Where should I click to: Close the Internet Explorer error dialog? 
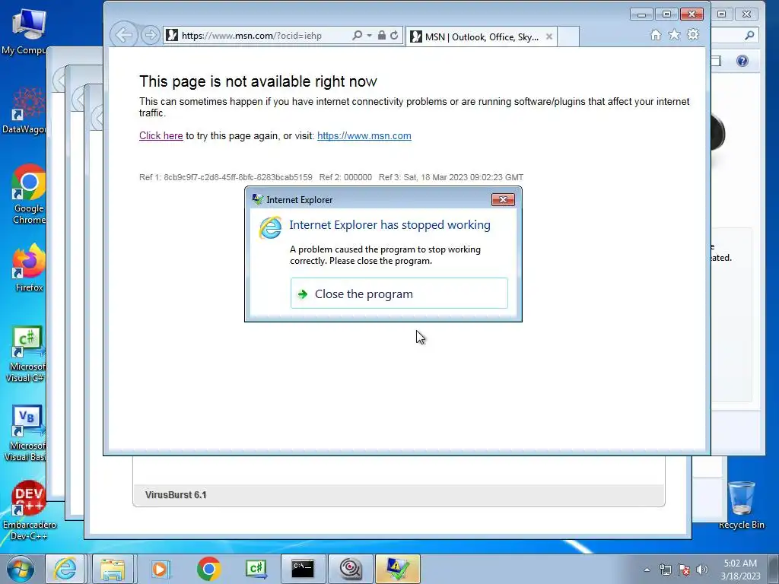pos(503,200)
